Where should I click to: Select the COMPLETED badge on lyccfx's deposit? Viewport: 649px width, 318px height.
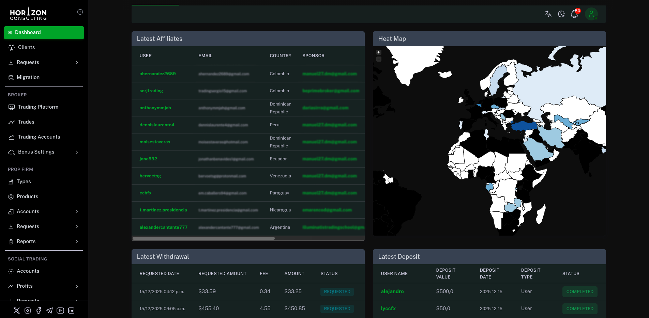580,308
